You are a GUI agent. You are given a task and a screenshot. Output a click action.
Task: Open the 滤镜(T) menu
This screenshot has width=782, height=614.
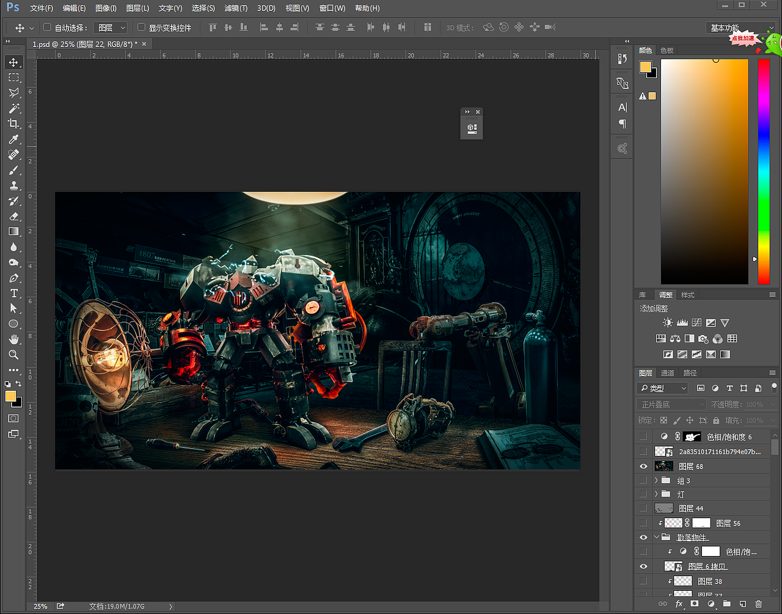236,8
